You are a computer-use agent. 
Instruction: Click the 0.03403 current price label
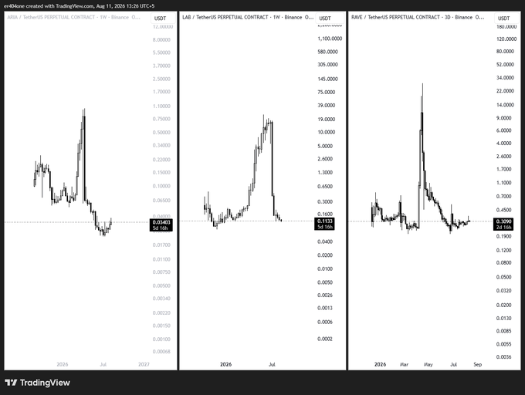click(161, 225)
